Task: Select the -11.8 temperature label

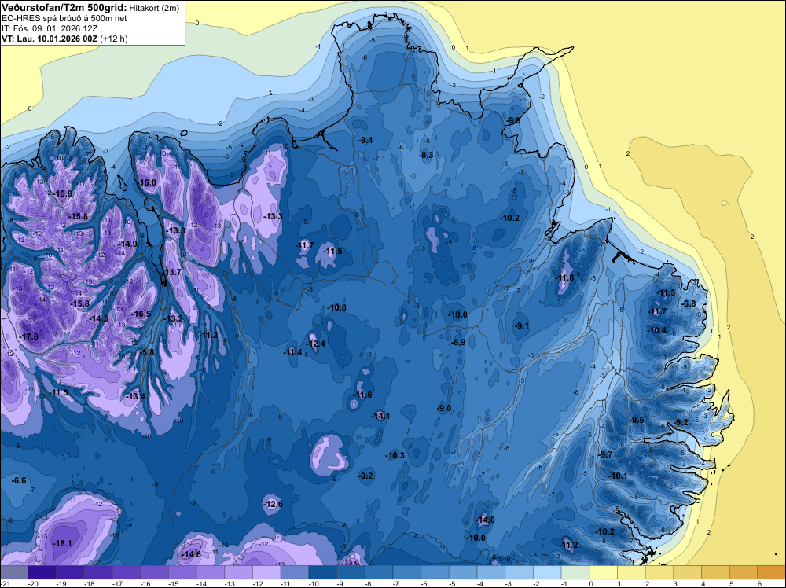Action: [565, 277]
